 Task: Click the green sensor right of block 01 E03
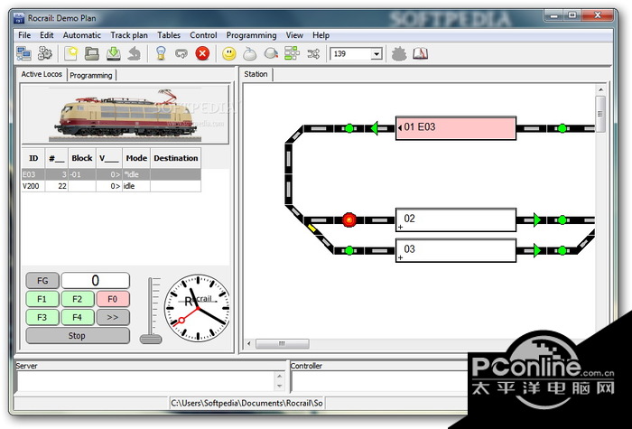point(562,128)
